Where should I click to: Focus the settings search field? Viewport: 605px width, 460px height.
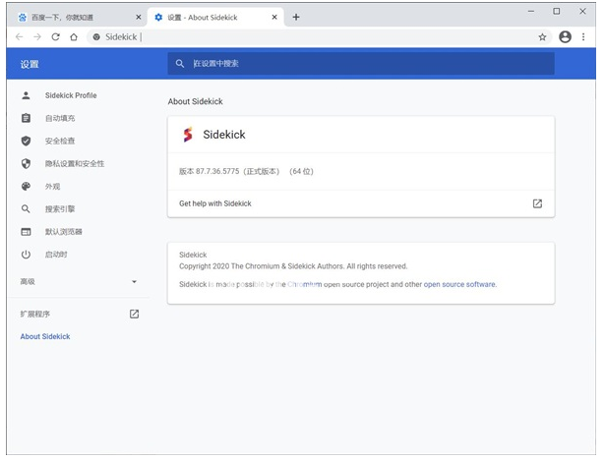361,64
